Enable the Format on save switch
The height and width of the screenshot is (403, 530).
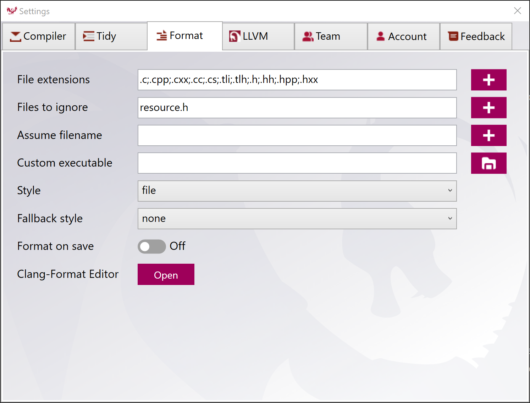(151, 246)
